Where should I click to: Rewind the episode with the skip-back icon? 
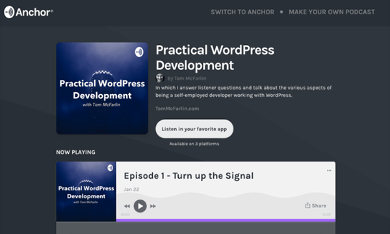tap(127, 206)
